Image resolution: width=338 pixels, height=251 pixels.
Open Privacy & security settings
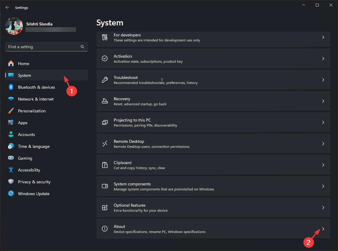tap(46, 182)
